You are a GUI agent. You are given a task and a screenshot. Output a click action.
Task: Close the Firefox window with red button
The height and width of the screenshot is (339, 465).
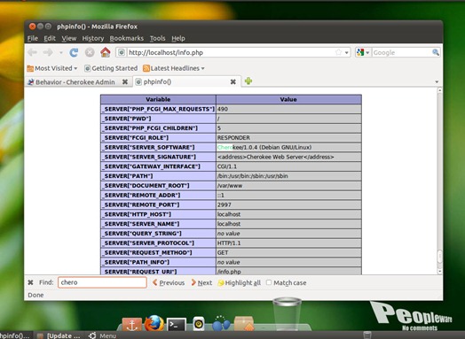(32, 27)
